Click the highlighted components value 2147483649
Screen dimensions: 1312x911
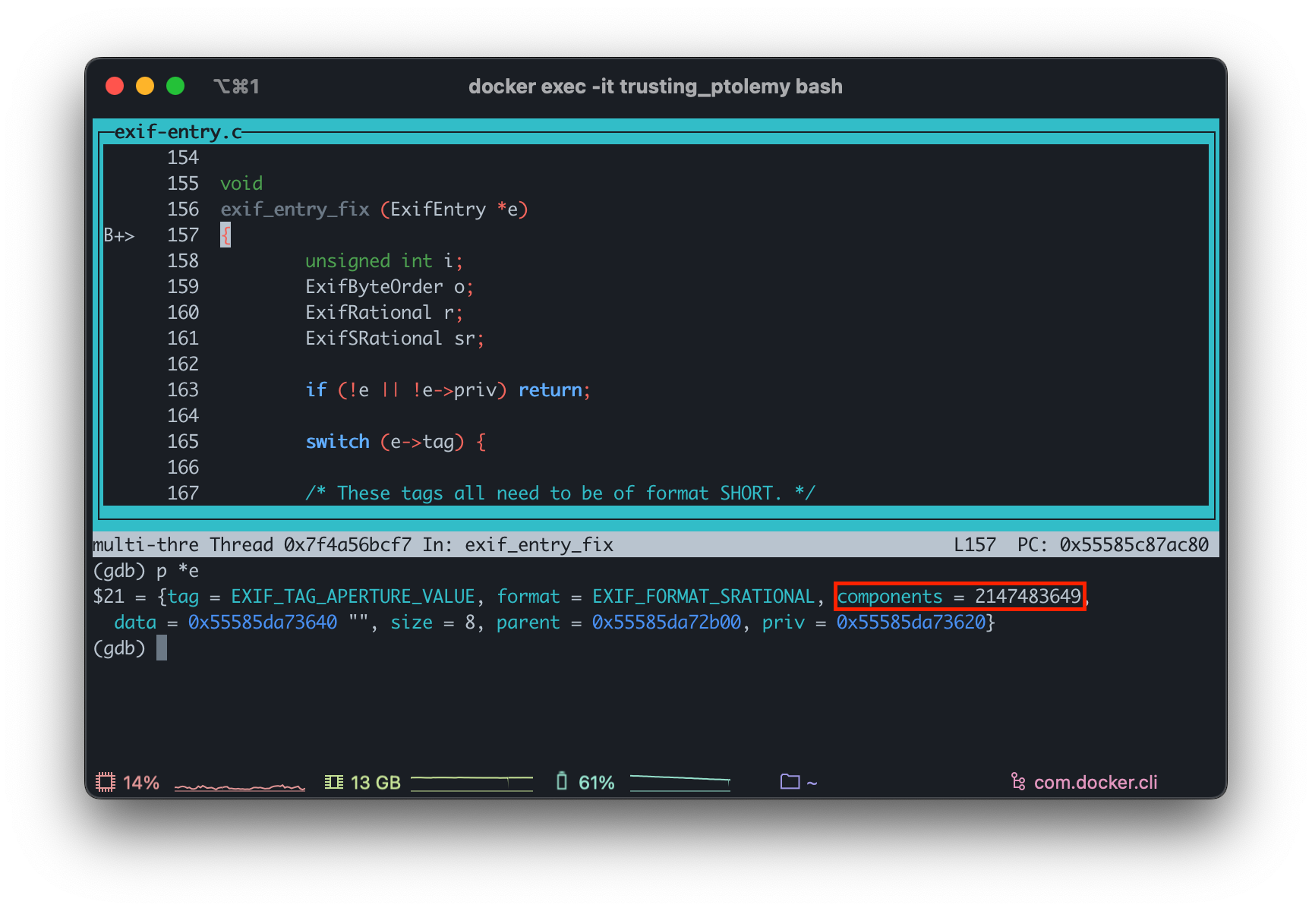click(x=1027, y=597)
